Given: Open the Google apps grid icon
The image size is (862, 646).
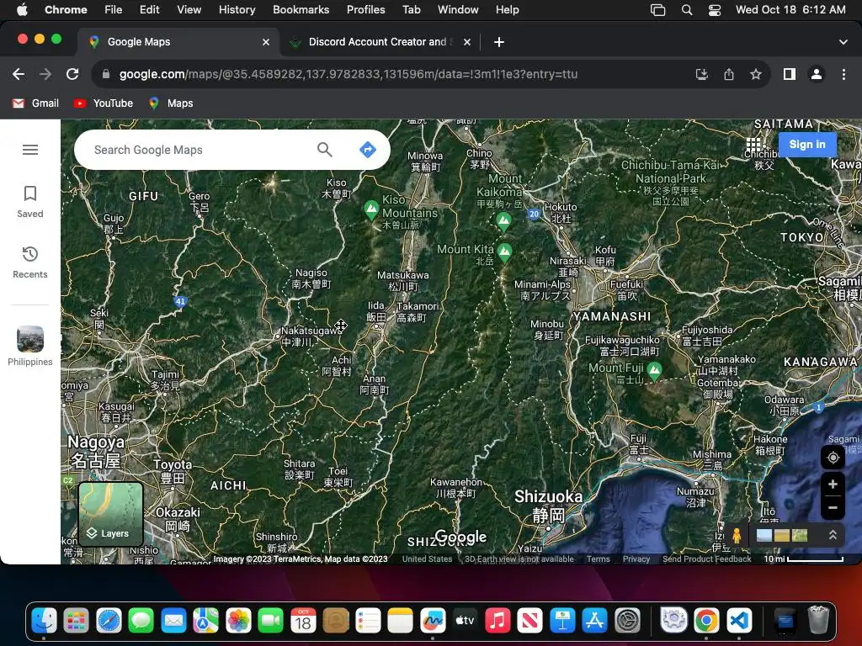Looking at the screenshot, I should (x=753, y=145).
